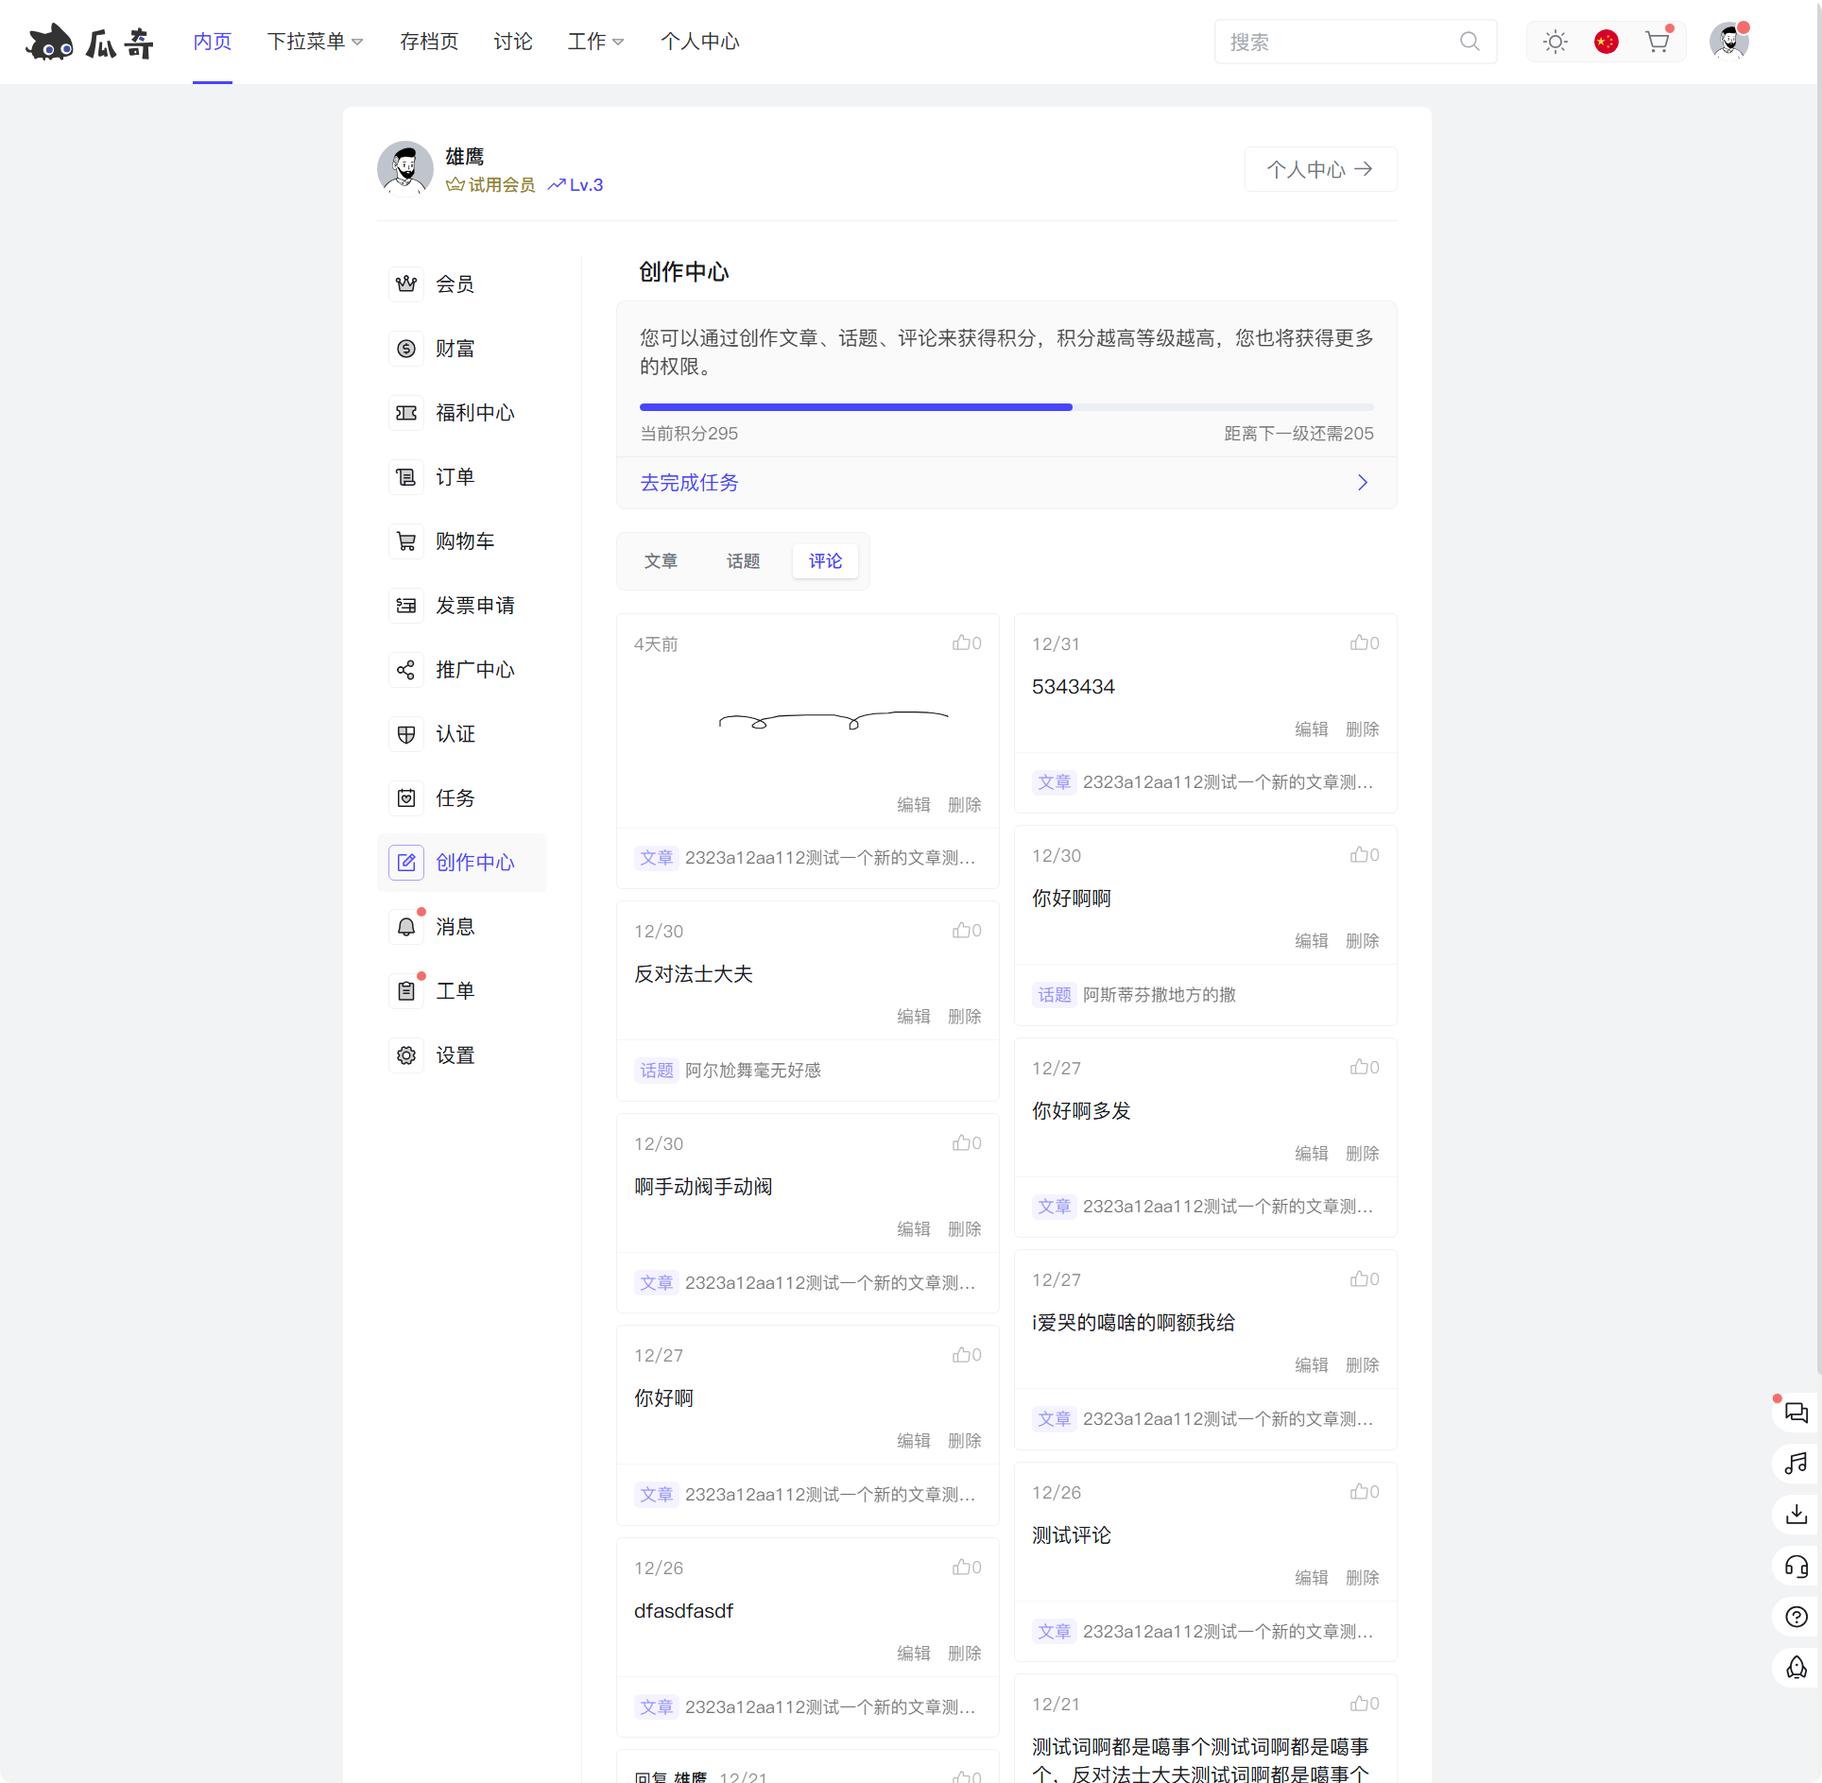Open 购物车 cart icon in sidebar
Screen dimensions: 1822x1783
406,540
